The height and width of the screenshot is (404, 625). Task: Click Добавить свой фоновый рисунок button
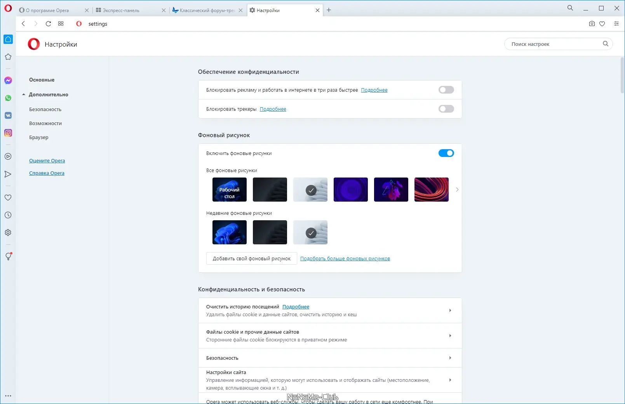coord(251,259)
